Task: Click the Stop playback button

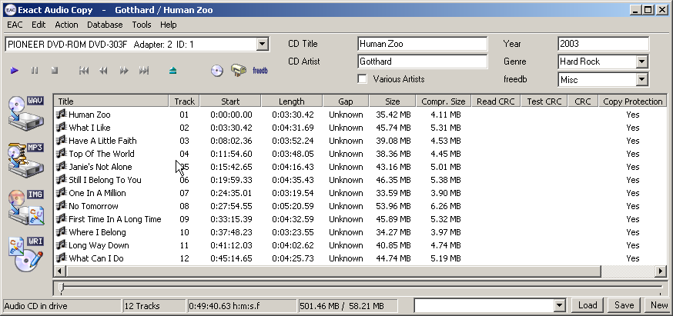Action: (55, 71)
